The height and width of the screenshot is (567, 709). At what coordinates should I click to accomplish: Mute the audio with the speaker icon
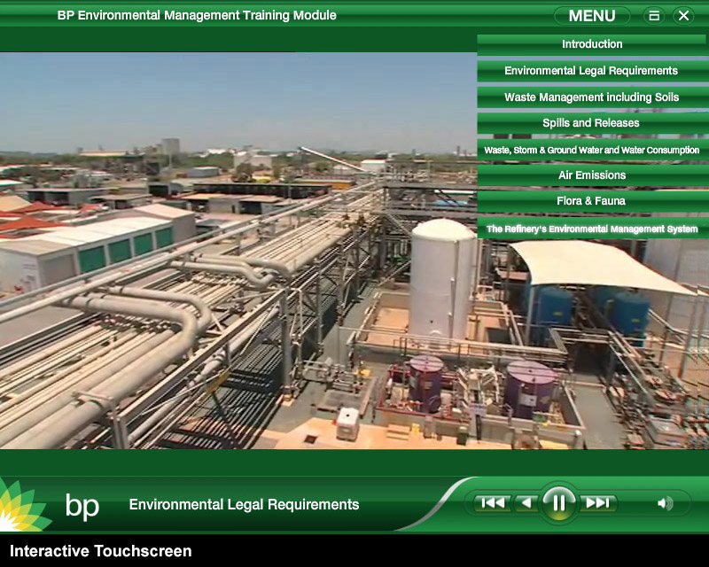click(x=664, y=504)
